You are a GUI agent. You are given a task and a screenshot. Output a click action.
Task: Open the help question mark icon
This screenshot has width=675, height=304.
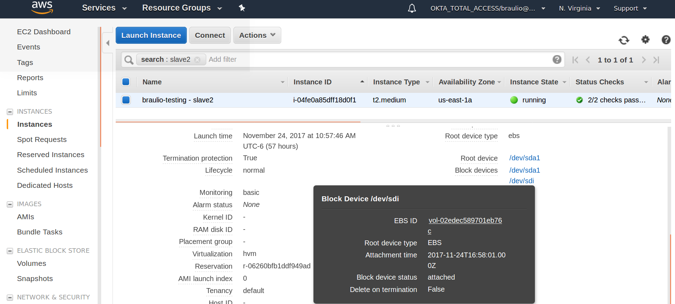tap(666, 40)
